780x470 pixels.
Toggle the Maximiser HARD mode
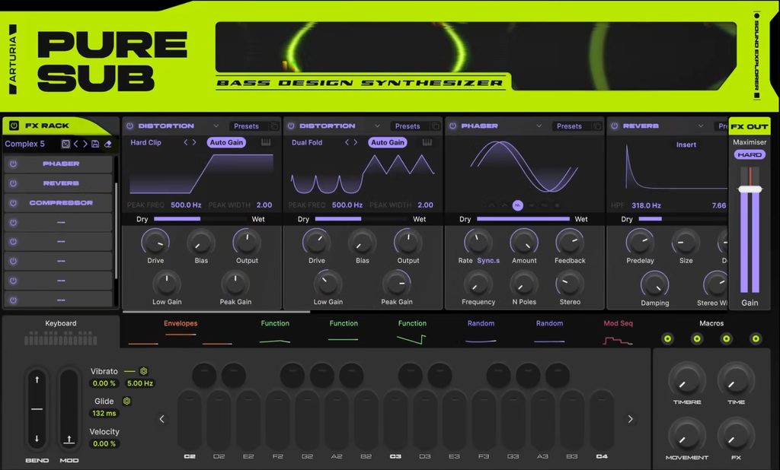tap(750, 155)
